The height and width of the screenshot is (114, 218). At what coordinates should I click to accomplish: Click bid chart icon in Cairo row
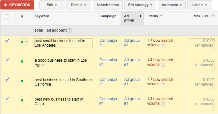[x=213, y=108]
